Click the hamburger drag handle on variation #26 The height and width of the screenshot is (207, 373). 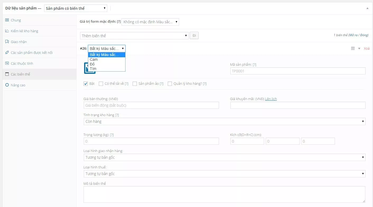click(x=353, y=48)
